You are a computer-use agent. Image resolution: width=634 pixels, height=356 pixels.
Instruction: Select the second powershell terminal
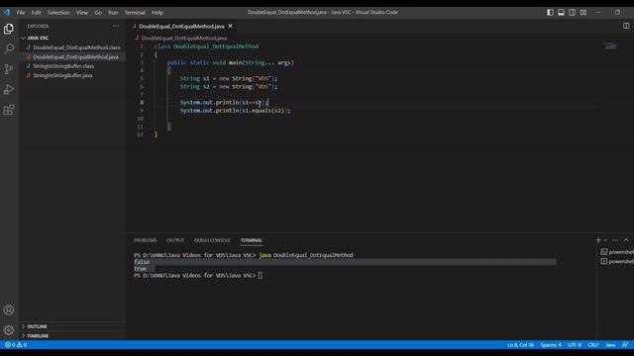616,261
